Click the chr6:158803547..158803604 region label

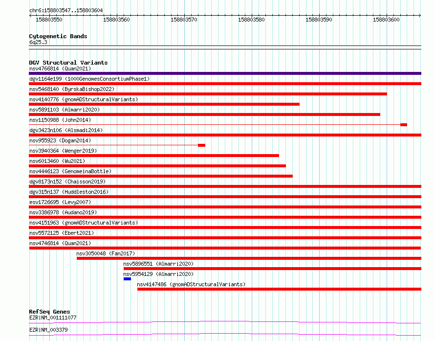[66, 10]
